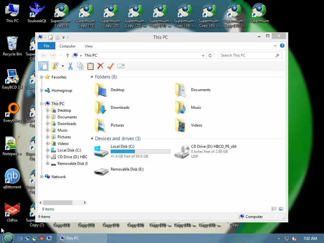Click the This PC address breadcrumb
The image size is (324, 243).
91,55
